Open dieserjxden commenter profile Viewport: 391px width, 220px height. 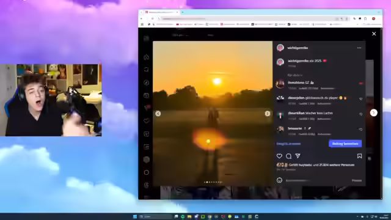pyautogui.click(x=296, y=98)
